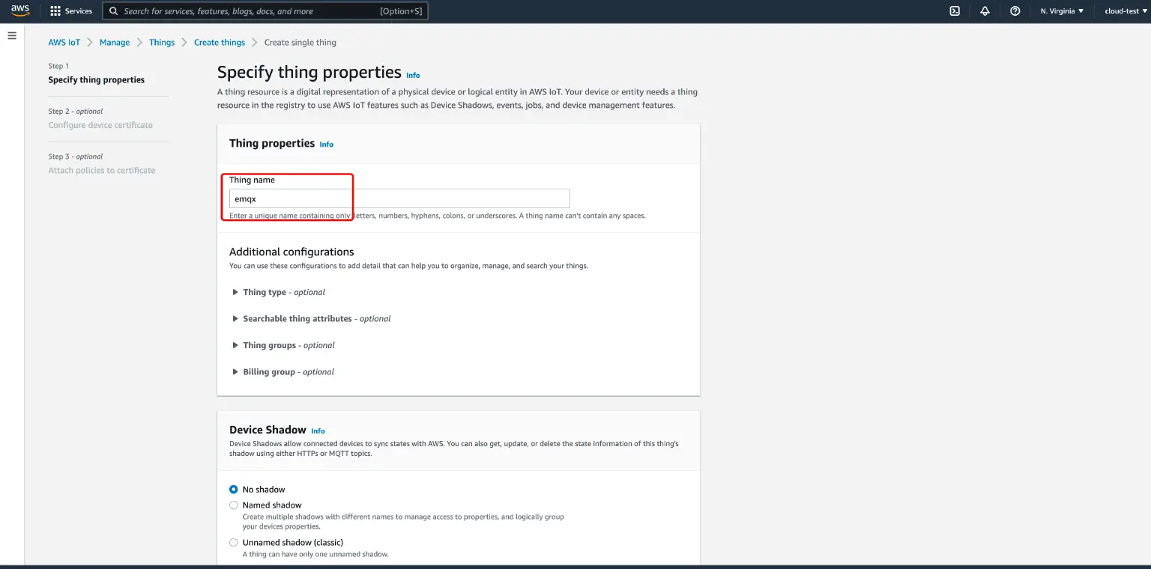This screenshot has height=569, width=1151.
Task: Navigate to Things via the breadcrumb
Action: 162,42
